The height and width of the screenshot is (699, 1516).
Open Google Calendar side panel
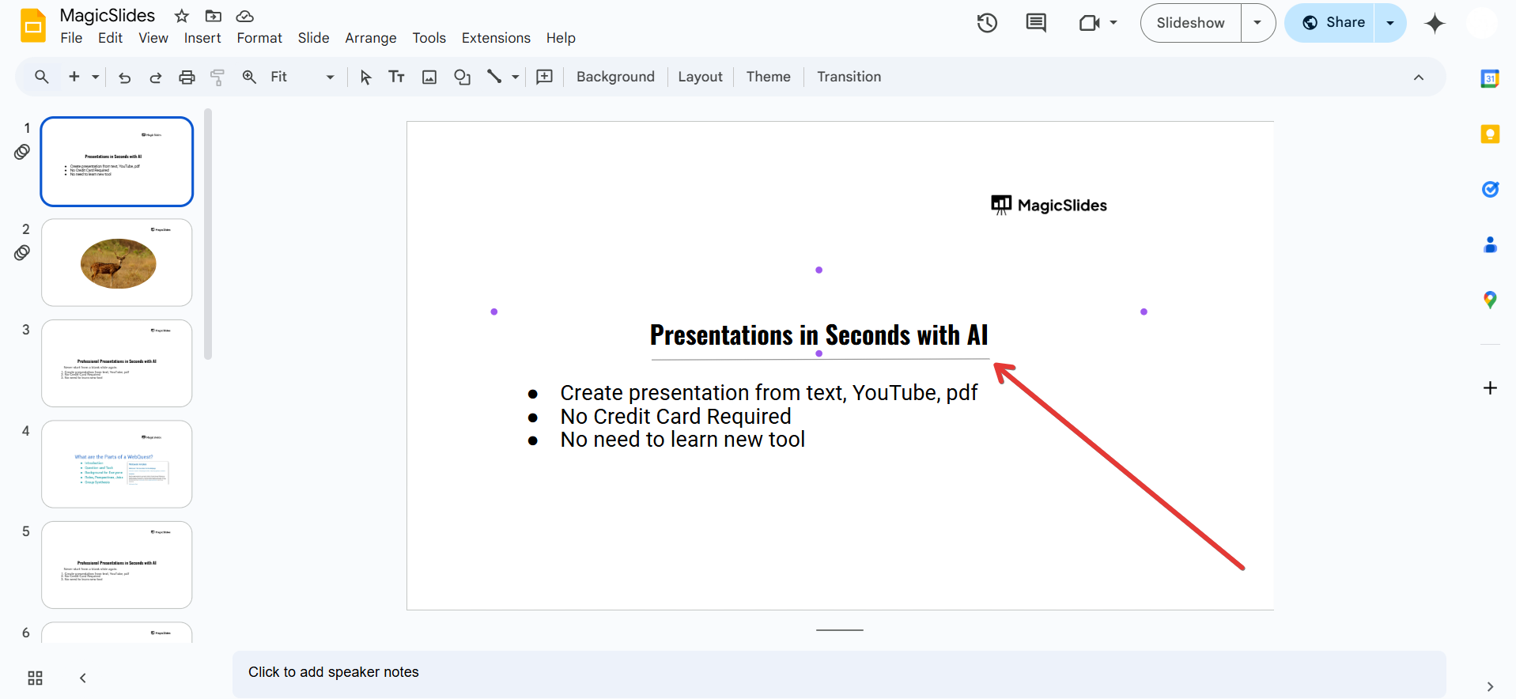(x=1490, y=78)
